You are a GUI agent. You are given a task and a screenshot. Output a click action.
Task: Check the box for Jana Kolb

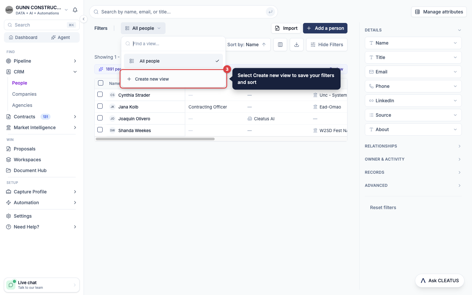coord(100,106)
